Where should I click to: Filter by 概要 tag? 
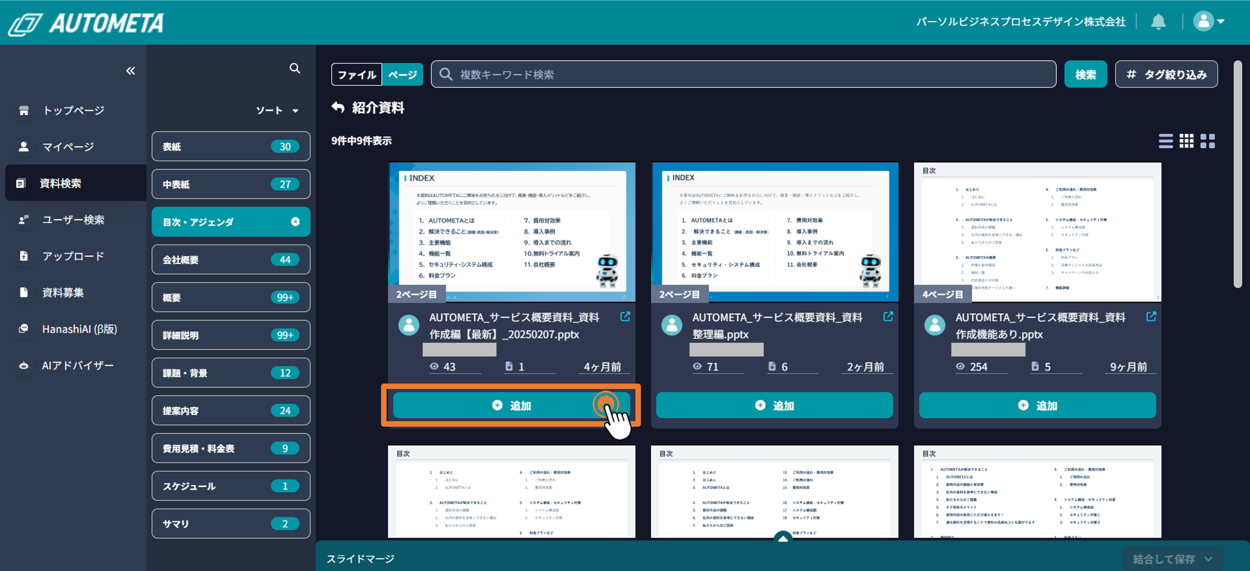231,297
